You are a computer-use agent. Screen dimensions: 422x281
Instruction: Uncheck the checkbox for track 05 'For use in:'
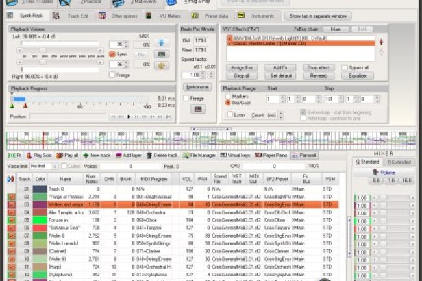[x=12, y=220]
